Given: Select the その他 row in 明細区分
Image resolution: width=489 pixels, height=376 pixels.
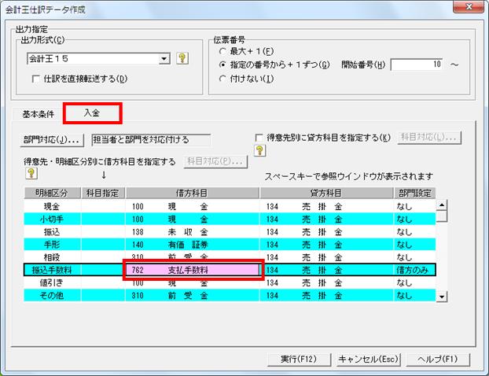Looking at the screenshot, I should click(52, 296).
